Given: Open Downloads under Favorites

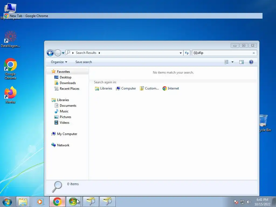Looking at the screenshot, I should 68,83.
